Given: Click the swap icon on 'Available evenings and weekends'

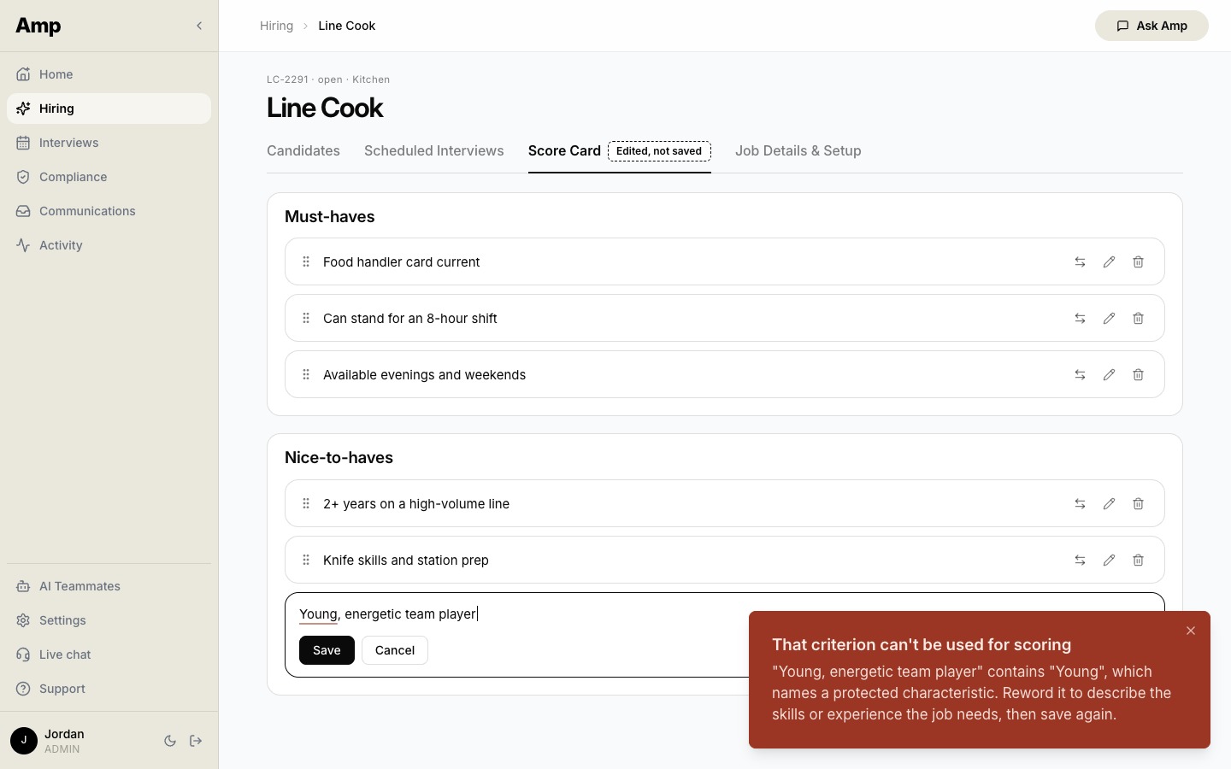Looking at the screenshot, I should (1080, 375).
